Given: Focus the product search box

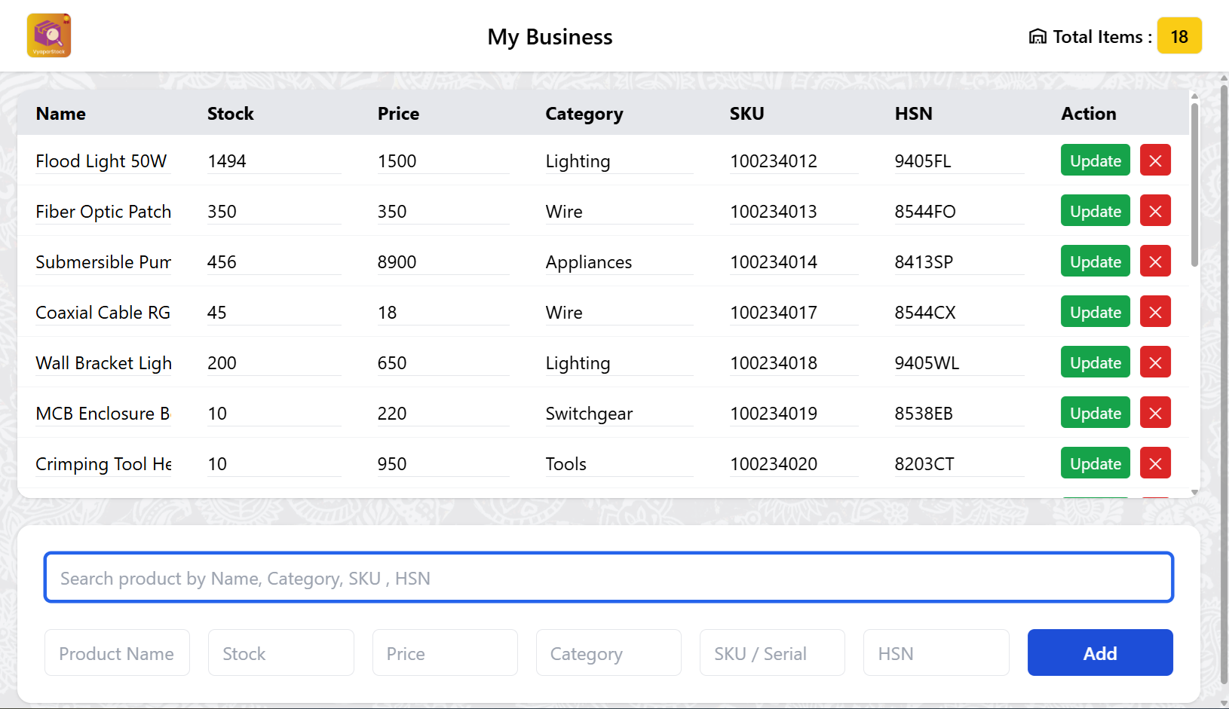Looking at the screenshot, I should [608, 577].
